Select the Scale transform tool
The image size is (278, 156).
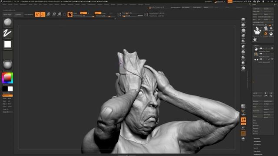(x=54, y=14)
